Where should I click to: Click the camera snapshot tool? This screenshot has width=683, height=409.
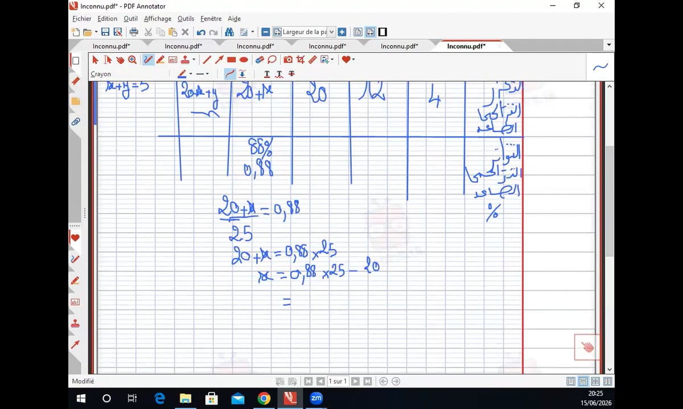(x=288, y=59)
